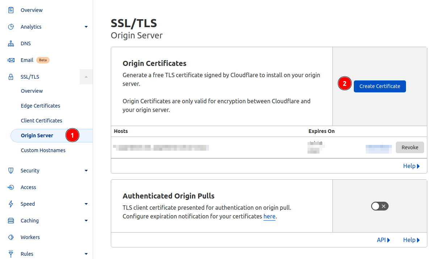Viewport: 444px width, 259px height.
Task: Click the SSL/TLS padlock icon
Action: point(11,77)
